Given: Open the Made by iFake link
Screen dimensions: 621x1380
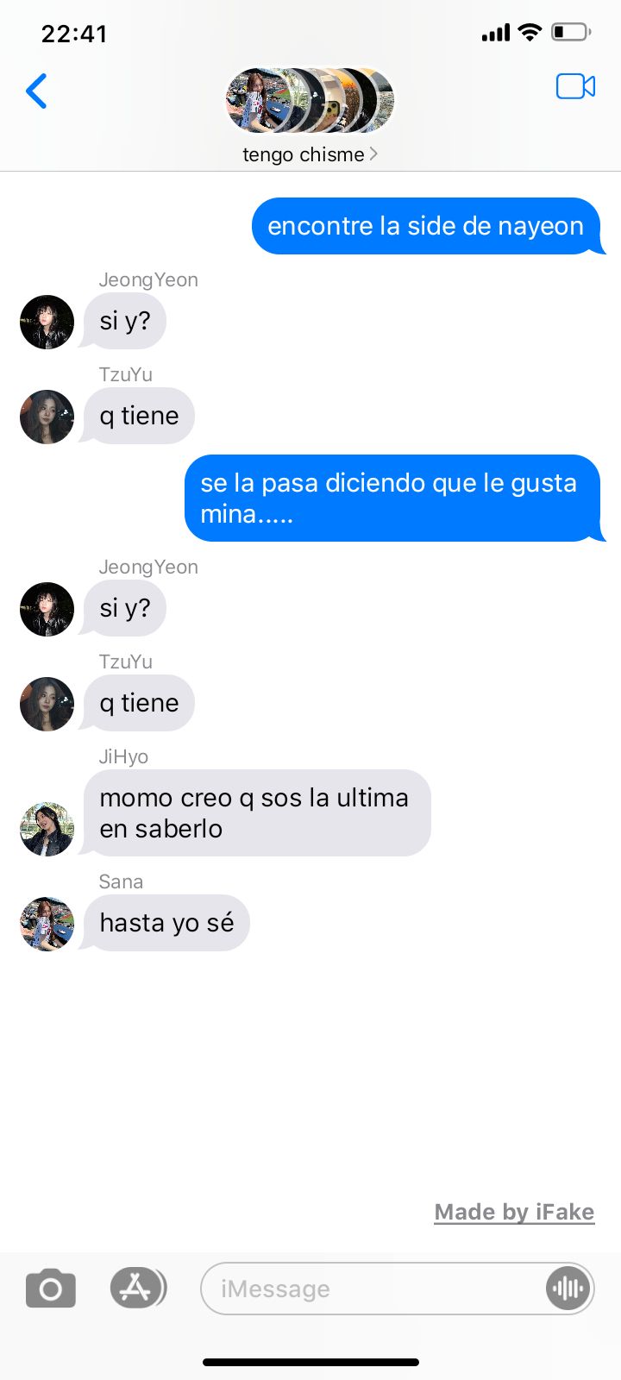Looking at the screenshot, I should pos(514,1212).
